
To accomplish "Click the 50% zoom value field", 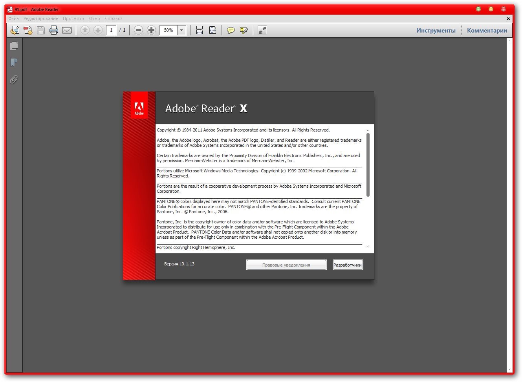I will tap(169, 30).
